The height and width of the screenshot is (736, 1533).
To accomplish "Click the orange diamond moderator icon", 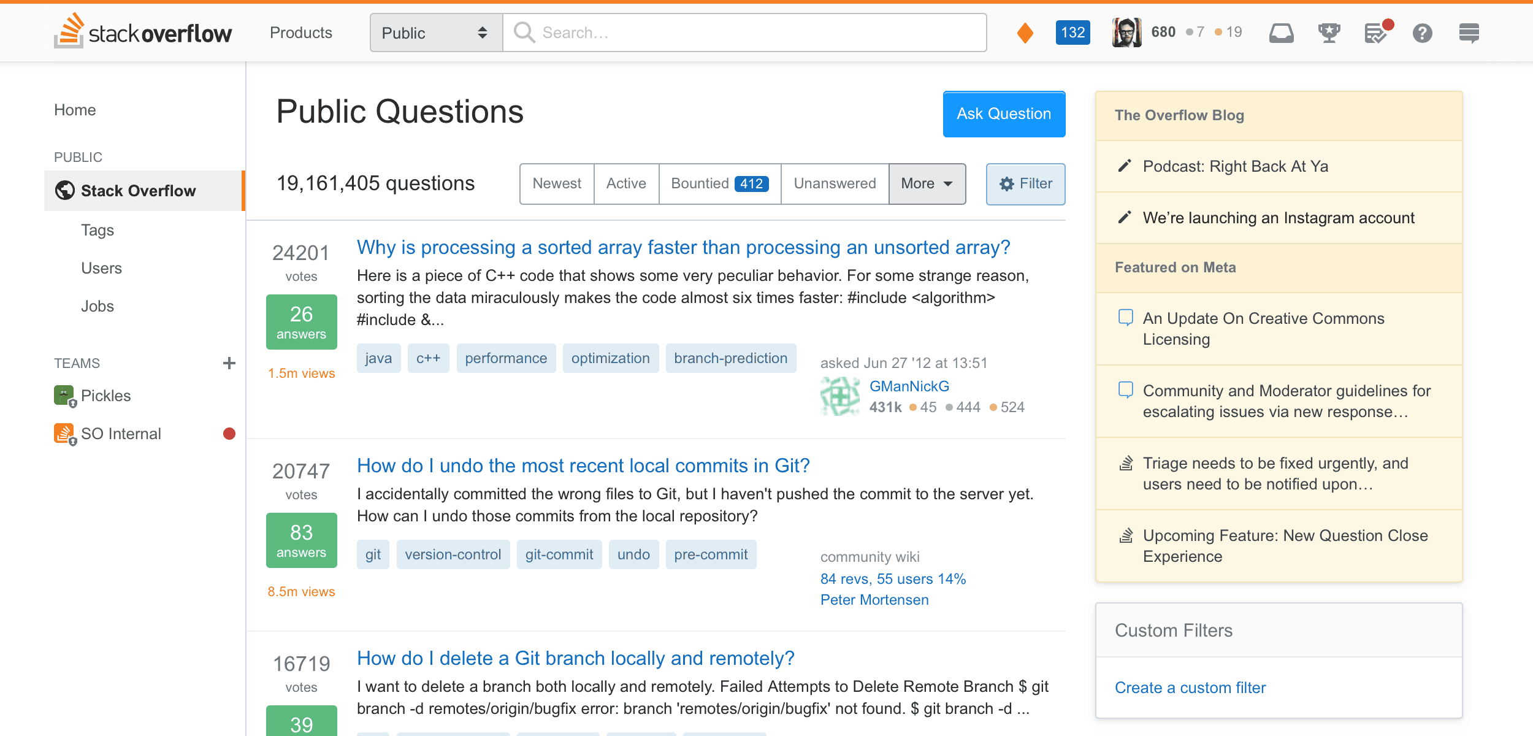I will (1025, 33).
